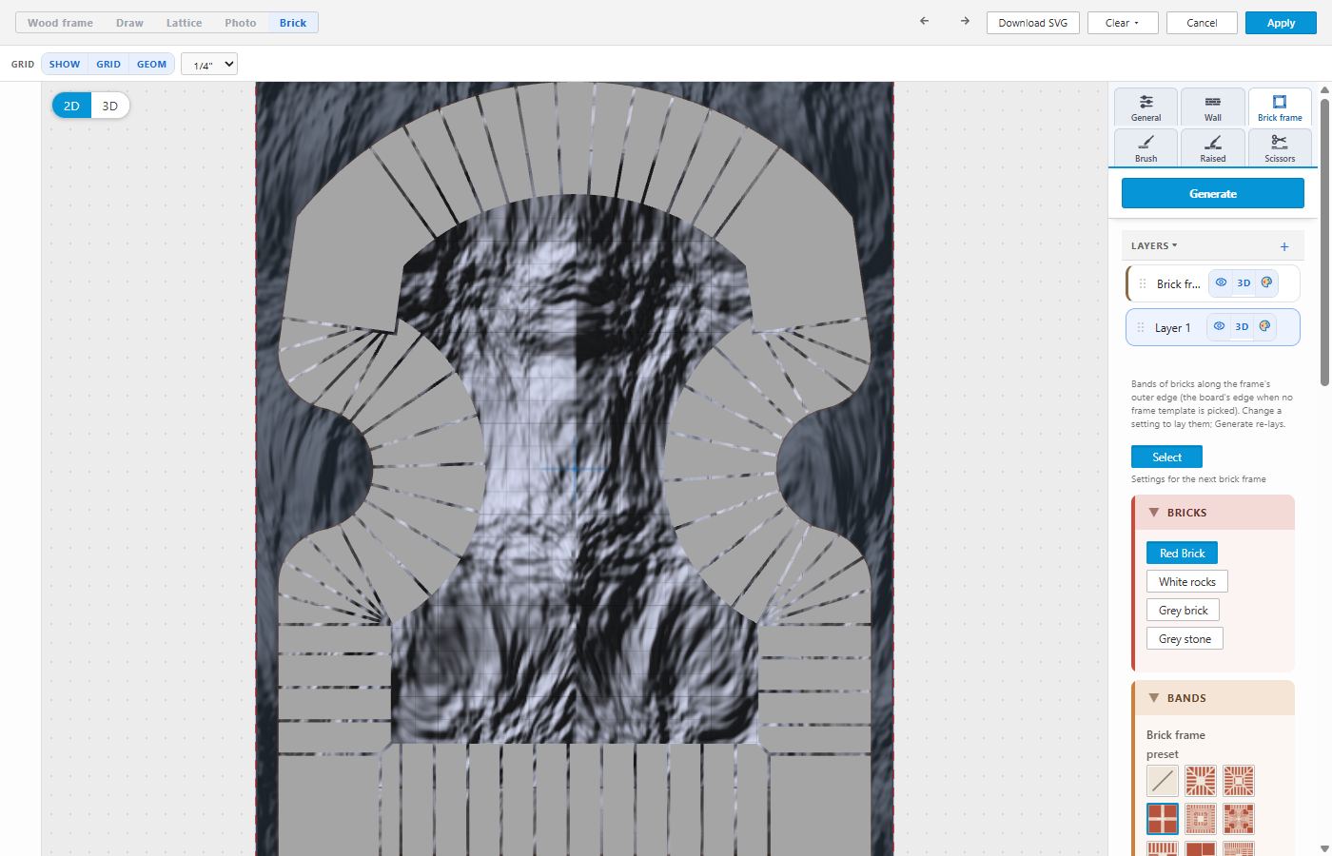Select the Wall tool
The height and width of the screenshot is (856, 1332).
click(x=1213, y=107)
